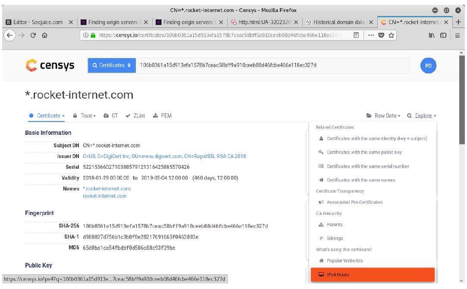
Task: Expand the Raw Data dropdown
Action: tap(383, 115)
